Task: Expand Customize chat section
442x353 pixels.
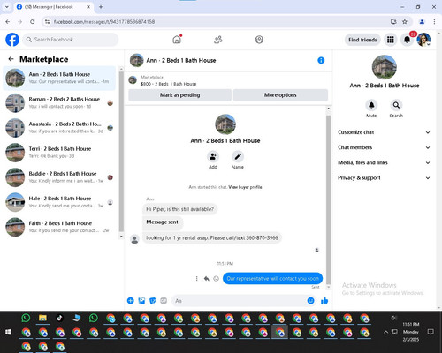Action: [x=384, y=132]
